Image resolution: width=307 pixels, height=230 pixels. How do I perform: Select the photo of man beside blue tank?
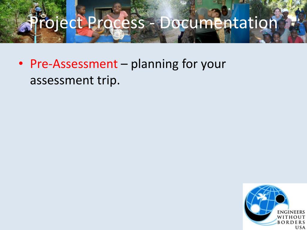pos(222,22)
